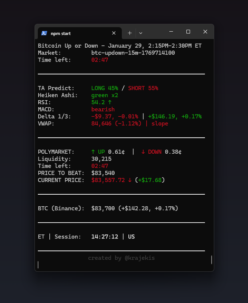The image size is (248, 303).
Task: Click PRICE TO BEAT value $83,540
Action: coord(103,173)
